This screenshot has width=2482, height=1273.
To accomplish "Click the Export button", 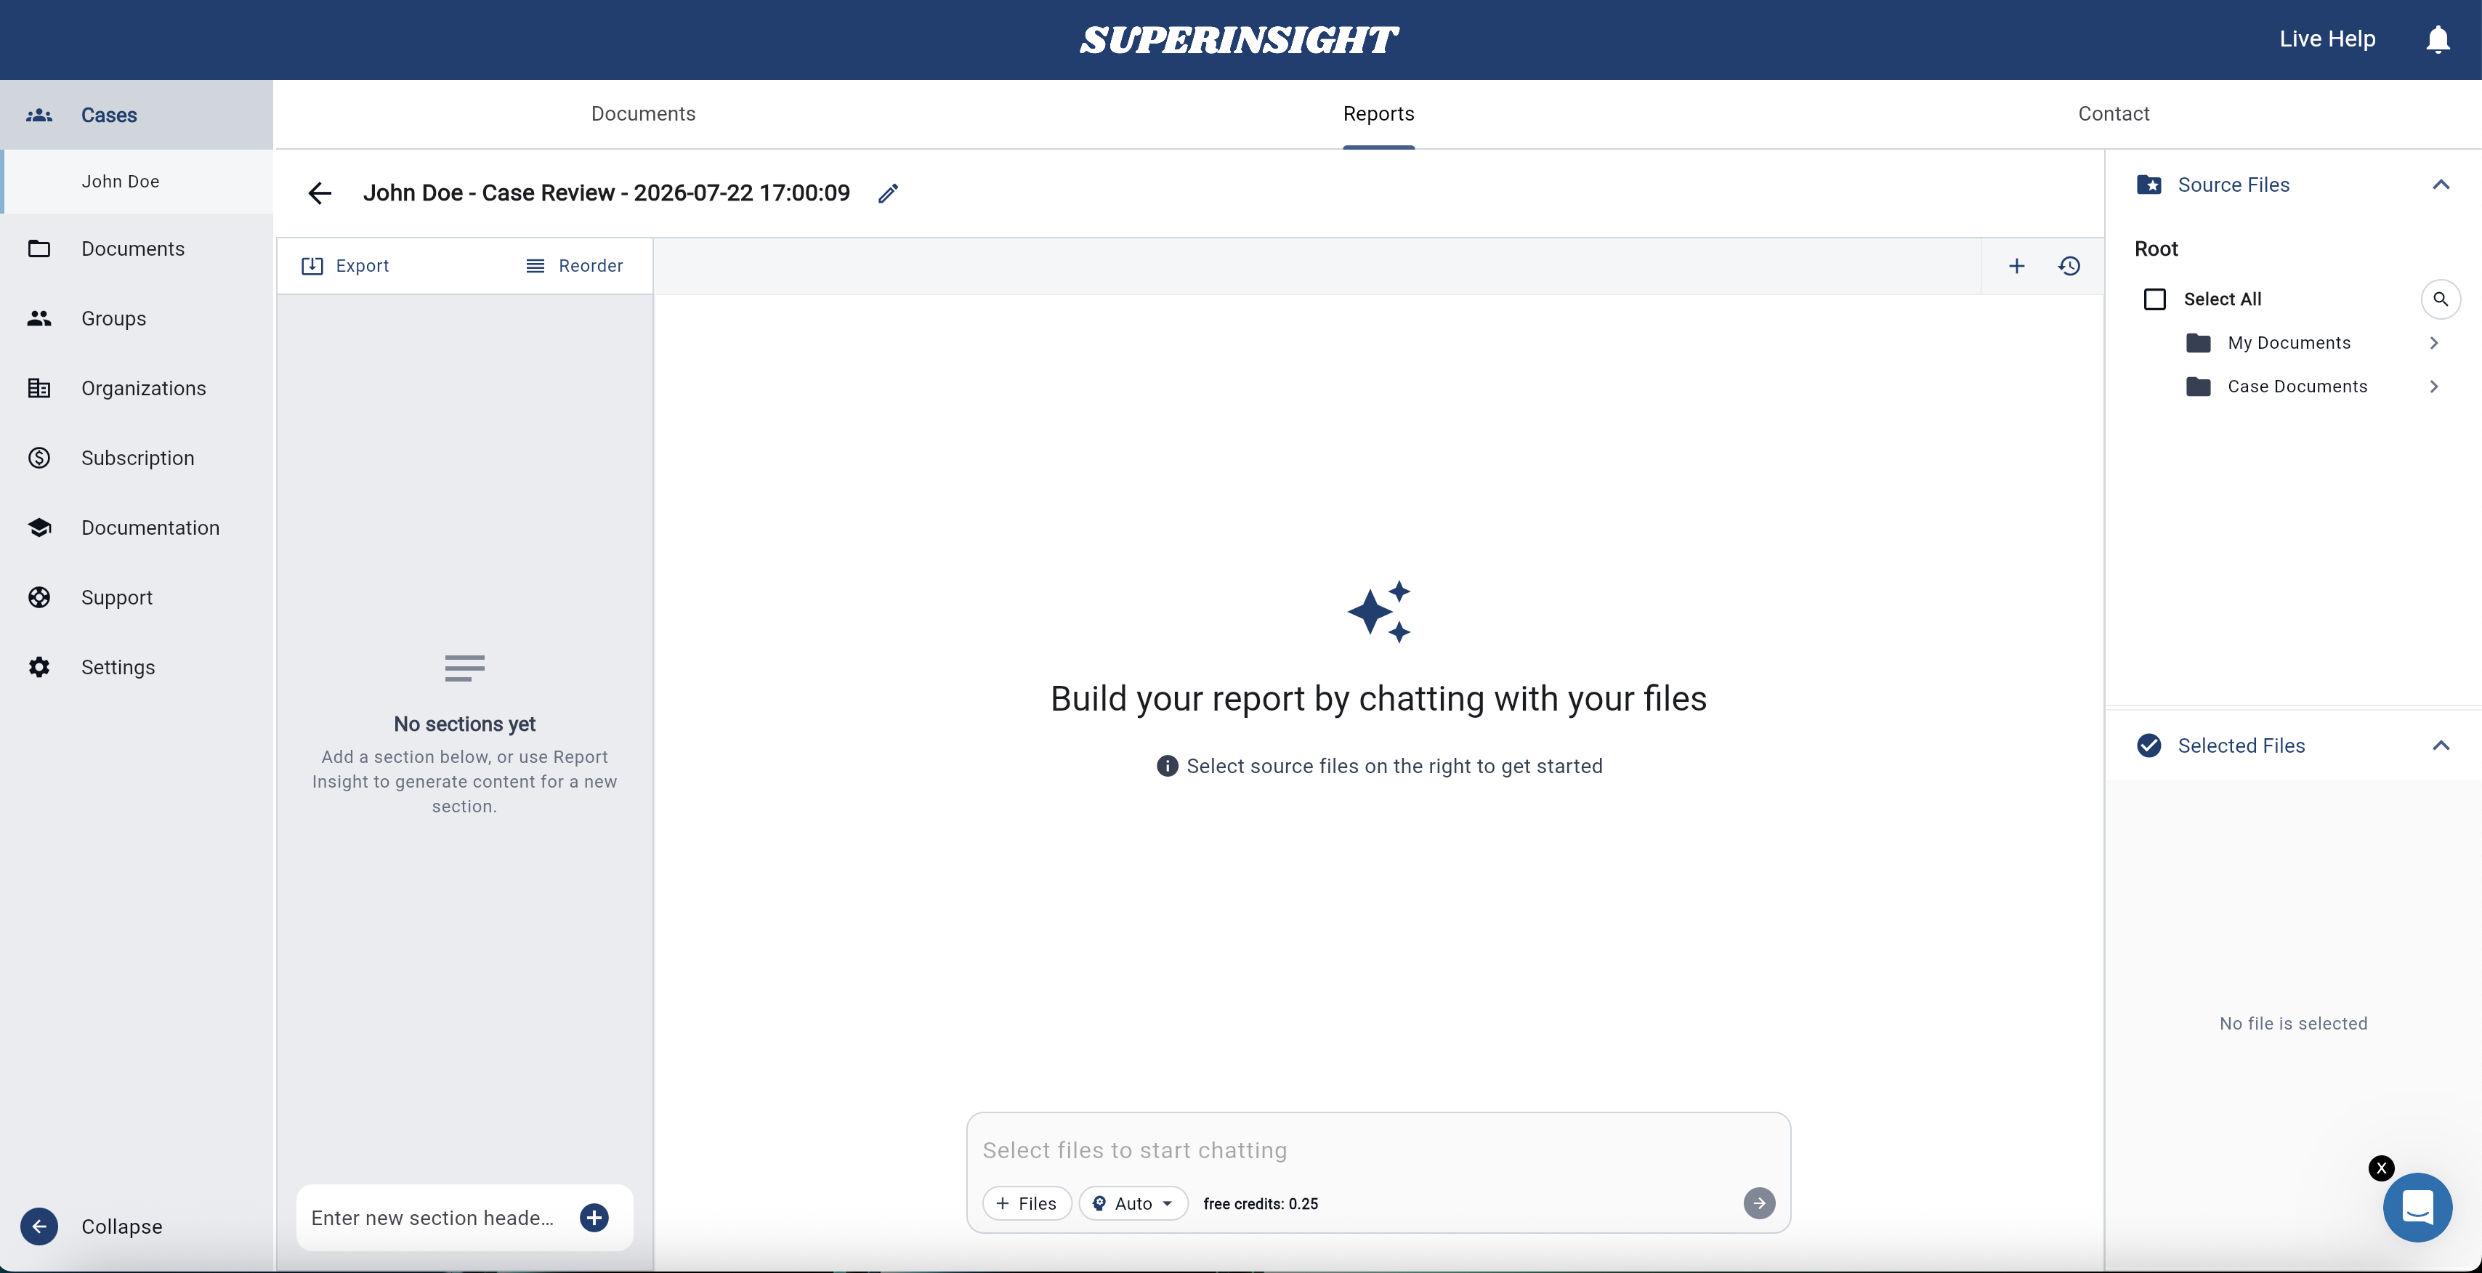I will click(345, 266).
